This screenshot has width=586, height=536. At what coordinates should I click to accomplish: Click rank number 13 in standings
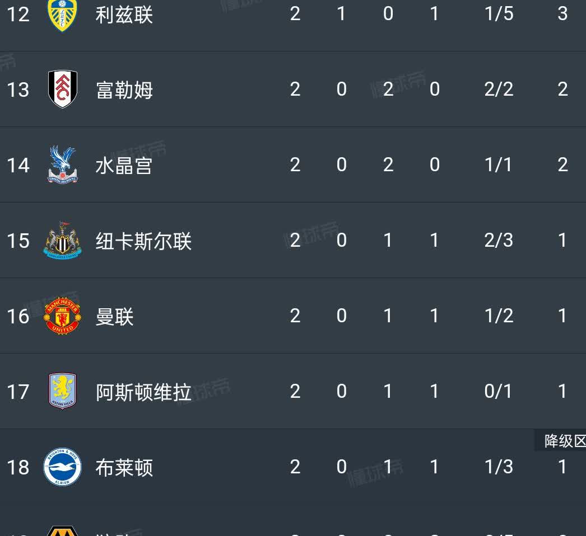(x=18, y=90)
